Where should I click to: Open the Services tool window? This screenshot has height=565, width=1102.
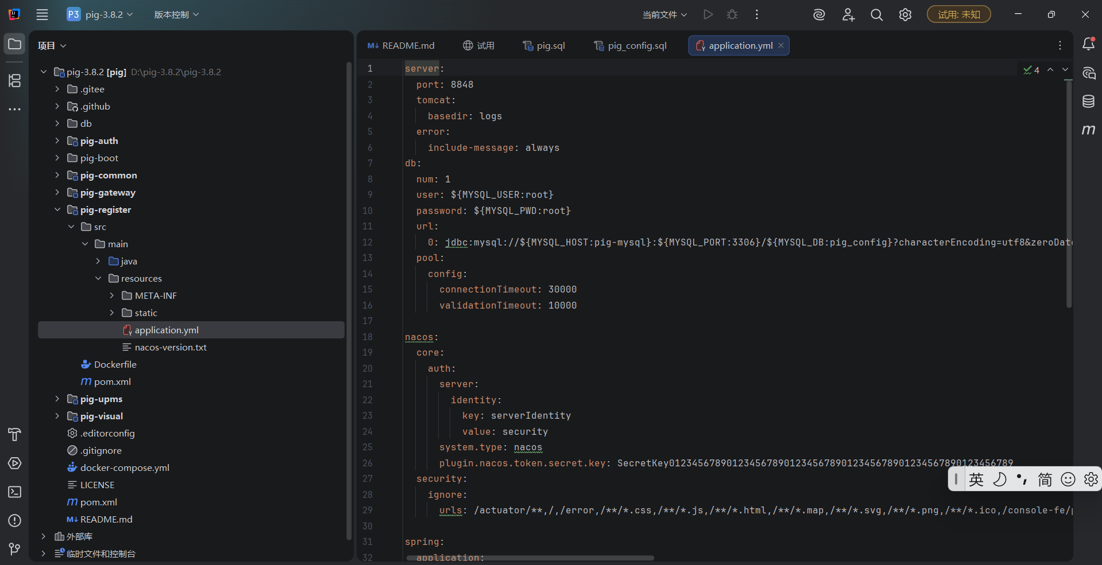pos(14,463)
